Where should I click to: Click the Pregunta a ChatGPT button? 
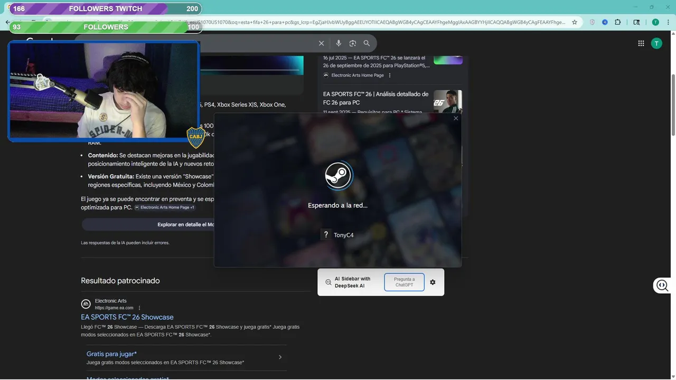coord(405,282)
